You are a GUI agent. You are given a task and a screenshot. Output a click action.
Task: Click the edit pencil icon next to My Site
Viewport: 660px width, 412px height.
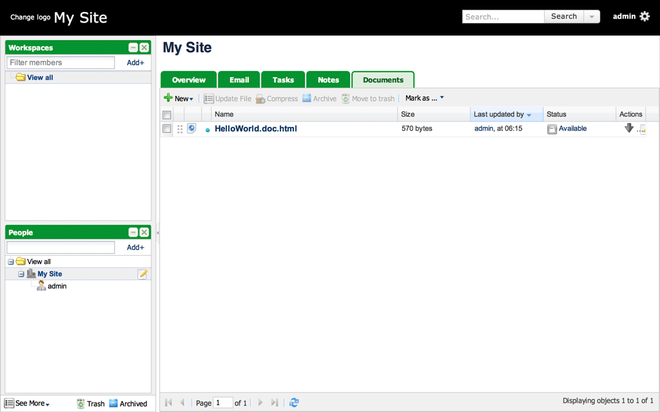point(143,274)
